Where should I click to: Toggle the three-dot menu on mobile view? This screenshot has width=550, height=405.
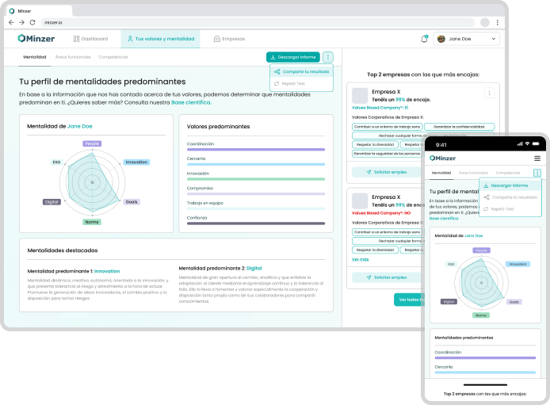[537, 173]
